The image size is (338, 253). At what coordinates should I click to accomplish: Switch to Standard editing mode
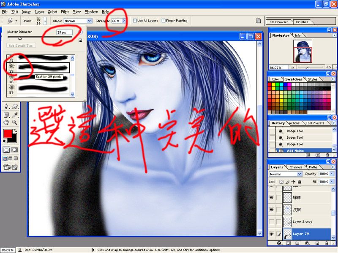6,150
